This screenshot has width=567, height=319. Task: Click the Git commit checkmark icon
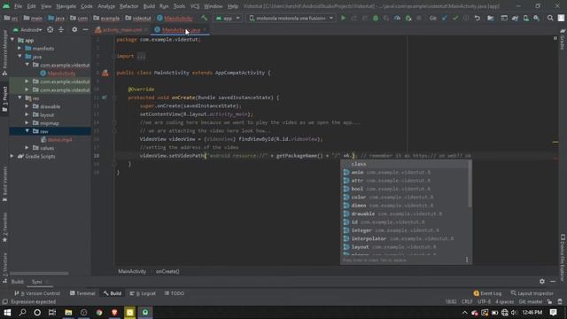pos(455,18)
